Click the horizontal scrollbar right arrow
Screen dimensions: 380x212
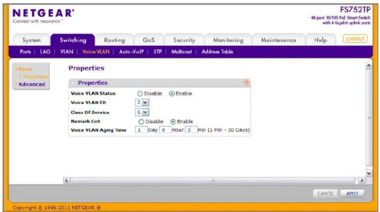coord(362,181)
